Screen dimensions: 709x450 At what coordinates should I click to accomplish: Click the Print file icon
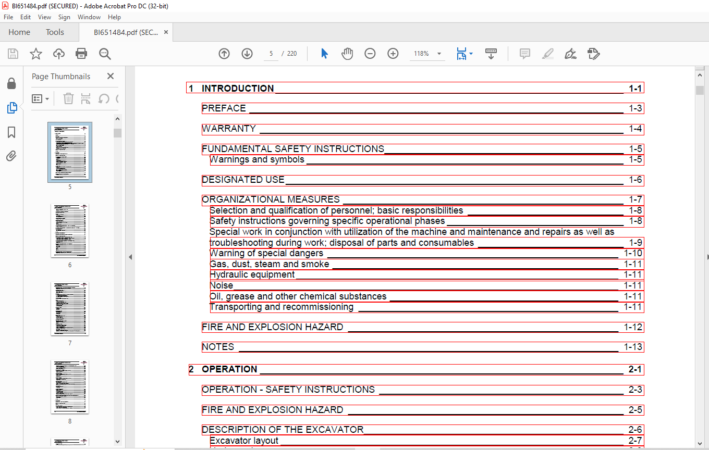pos(81,54)
